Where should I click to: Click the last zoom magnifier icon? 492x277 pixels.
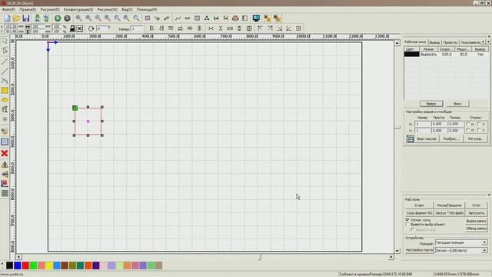(x=136, y=18)
